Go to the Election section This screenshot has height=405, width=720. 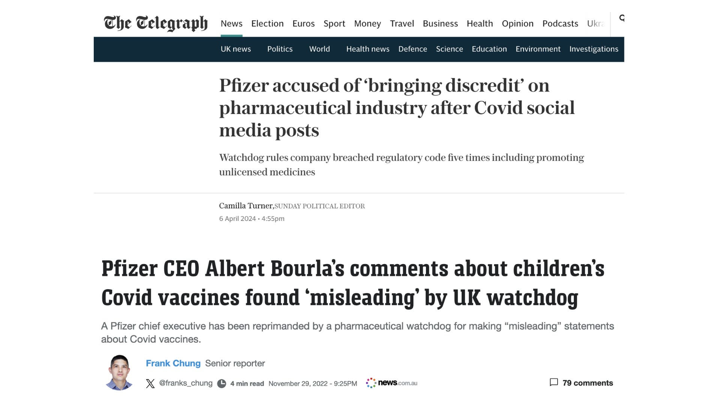point(267,24)
